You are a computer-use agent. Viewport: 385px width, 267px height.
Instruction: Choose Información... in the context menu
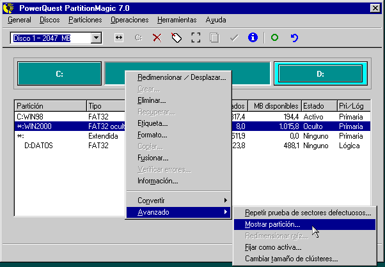point(178,181)
